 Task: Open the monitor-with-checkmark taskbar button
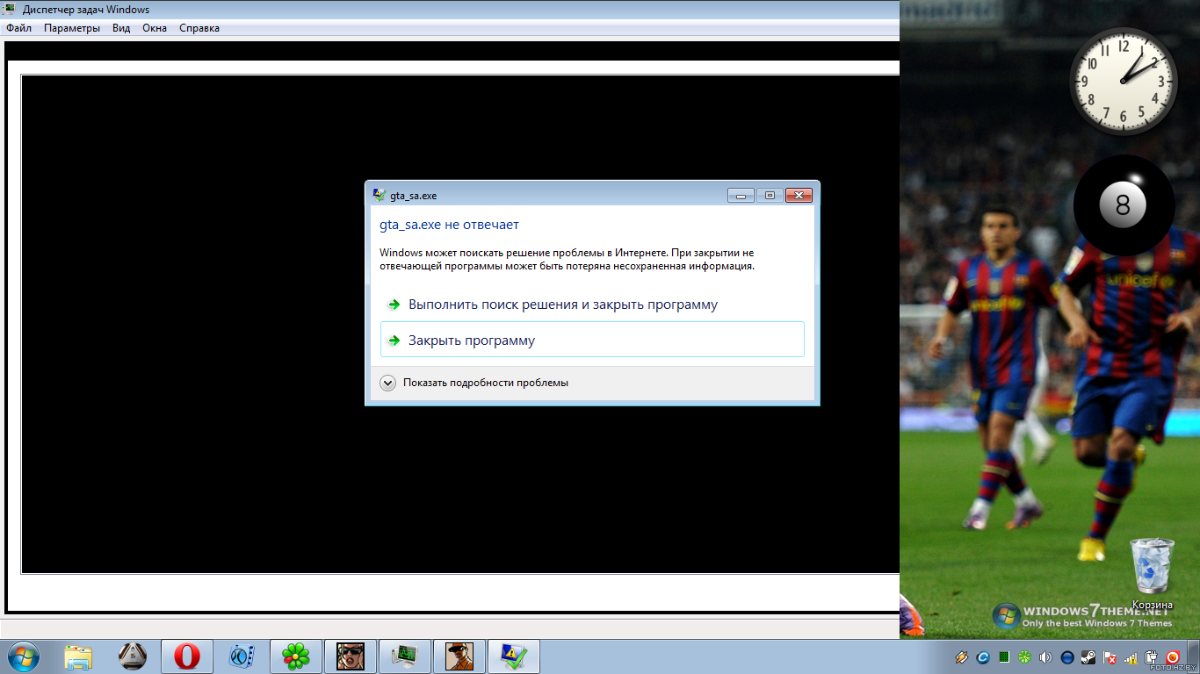pyautogui.click(x=514, y=656)
